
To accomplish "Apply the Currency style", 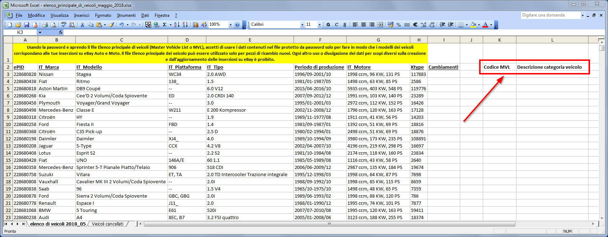I will pyautogui.click(x=390, y=25).
